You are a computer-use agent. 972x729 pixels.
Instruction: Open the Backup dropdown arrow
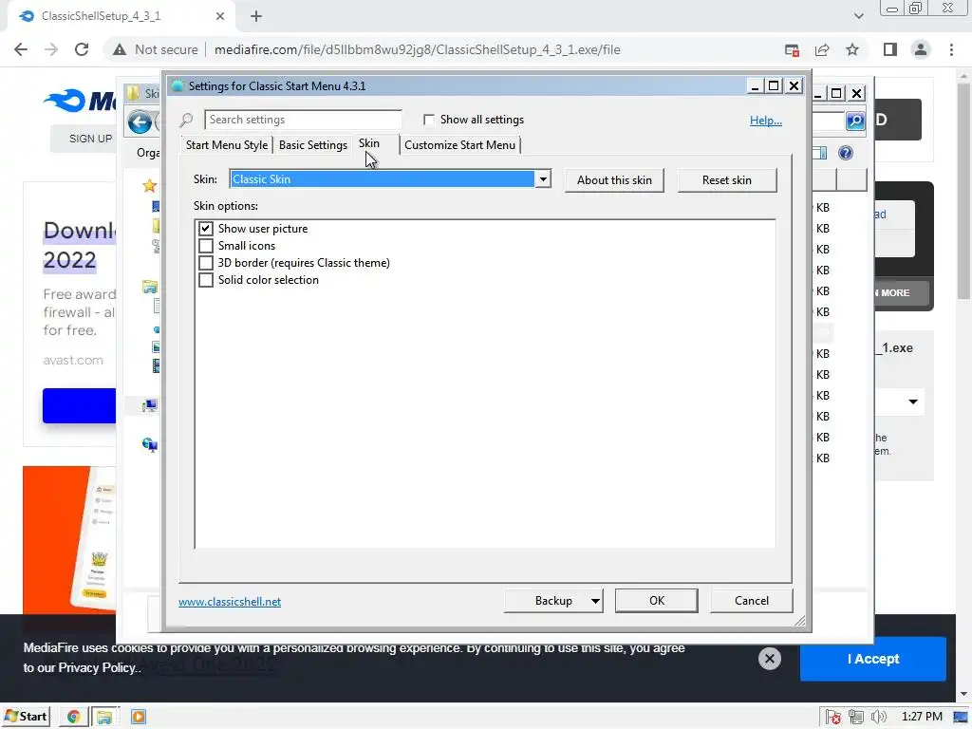[x=595, y=601]
